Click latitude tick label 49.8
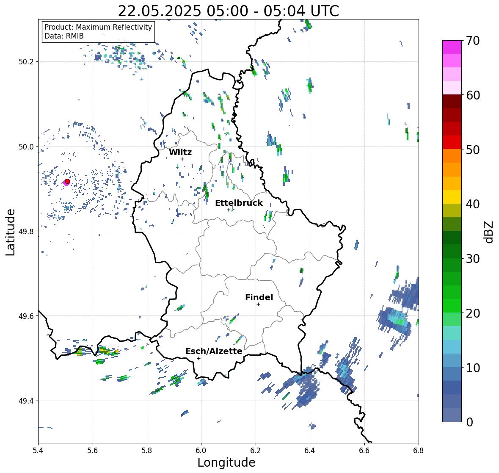The height and width of the screenshot is (473, 499). (26, 231)
